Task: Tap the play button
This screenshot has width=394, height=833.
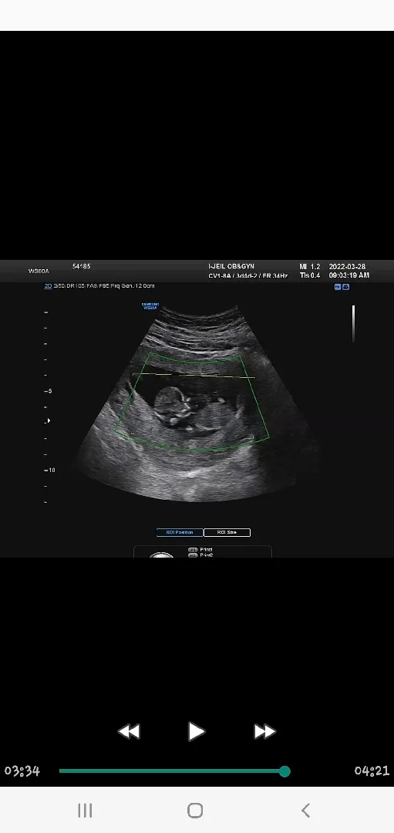Action: pyautogui.click(x=196, y=731)
